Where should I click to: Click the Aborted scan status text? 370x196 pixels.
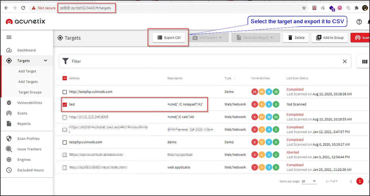click(x=293, y=152)
